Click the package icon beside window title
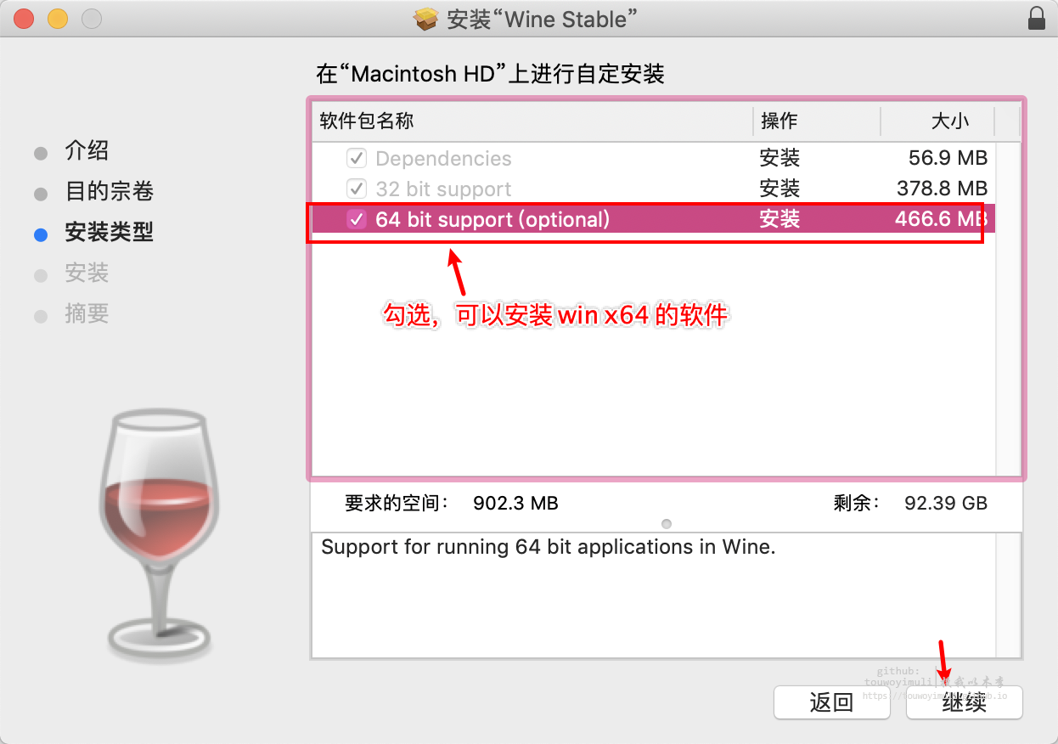The height and width of the screenshot is (744, 1058). [x=426, y=19]
